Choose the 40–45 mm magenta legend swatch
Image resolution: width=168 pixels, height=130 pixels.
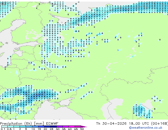pos(72,127)
